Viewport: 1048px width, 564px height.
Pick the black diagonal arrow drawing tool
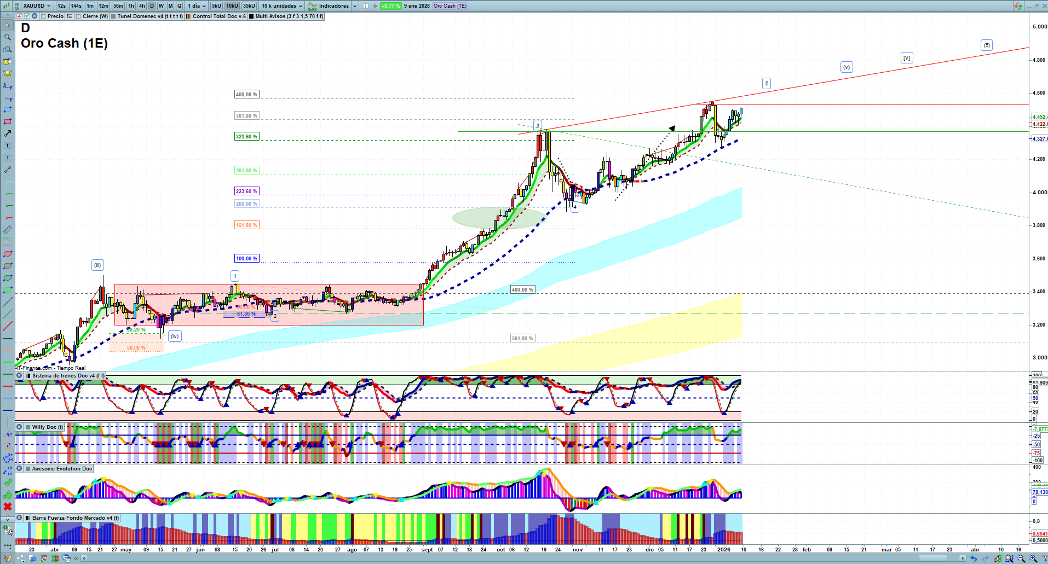8,133
